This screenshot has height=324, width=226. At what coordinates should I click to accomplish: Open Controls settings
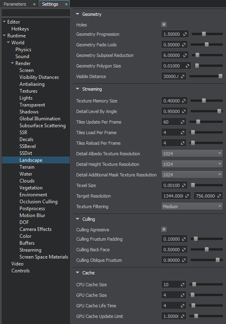20,271
